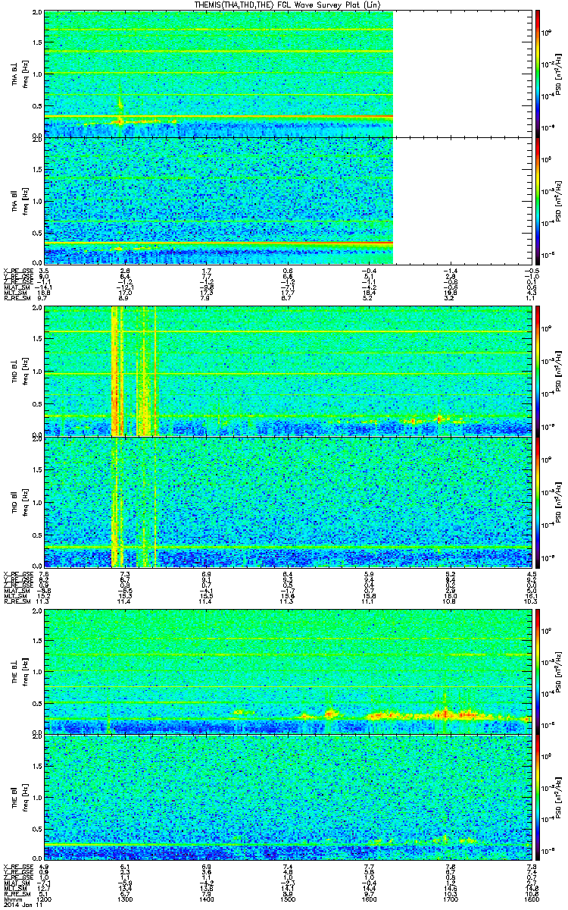The image size is (568, 910).
Task: Click the 1300 time tick label
Action: click(126, 900)
